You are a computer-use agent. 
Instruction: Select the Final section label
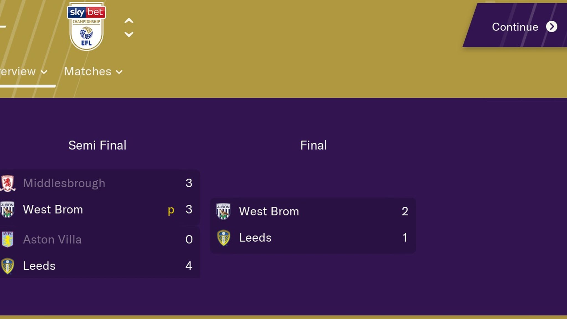click(313, 145)
